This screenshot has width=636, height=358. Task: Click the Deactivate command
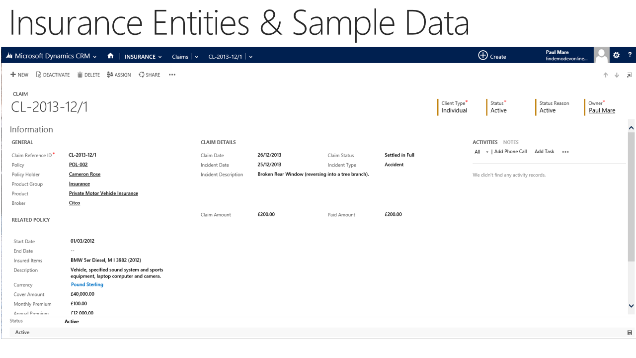click(x=53, y=75)
